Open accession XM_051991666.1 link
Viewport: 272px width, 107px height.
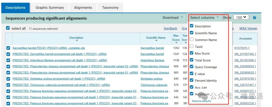[245, 60]
